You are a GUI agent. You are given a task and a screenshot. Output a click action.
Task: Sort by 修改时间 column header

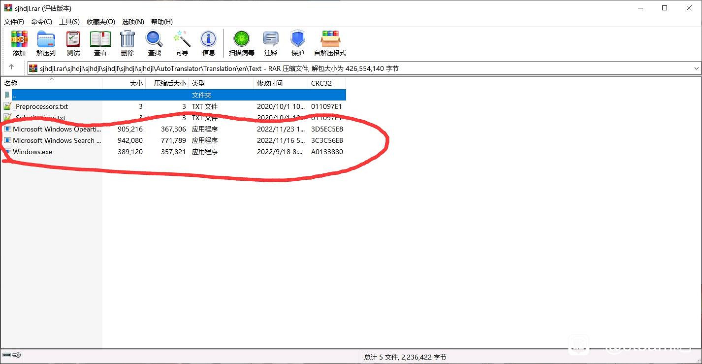tap(270, 83)
